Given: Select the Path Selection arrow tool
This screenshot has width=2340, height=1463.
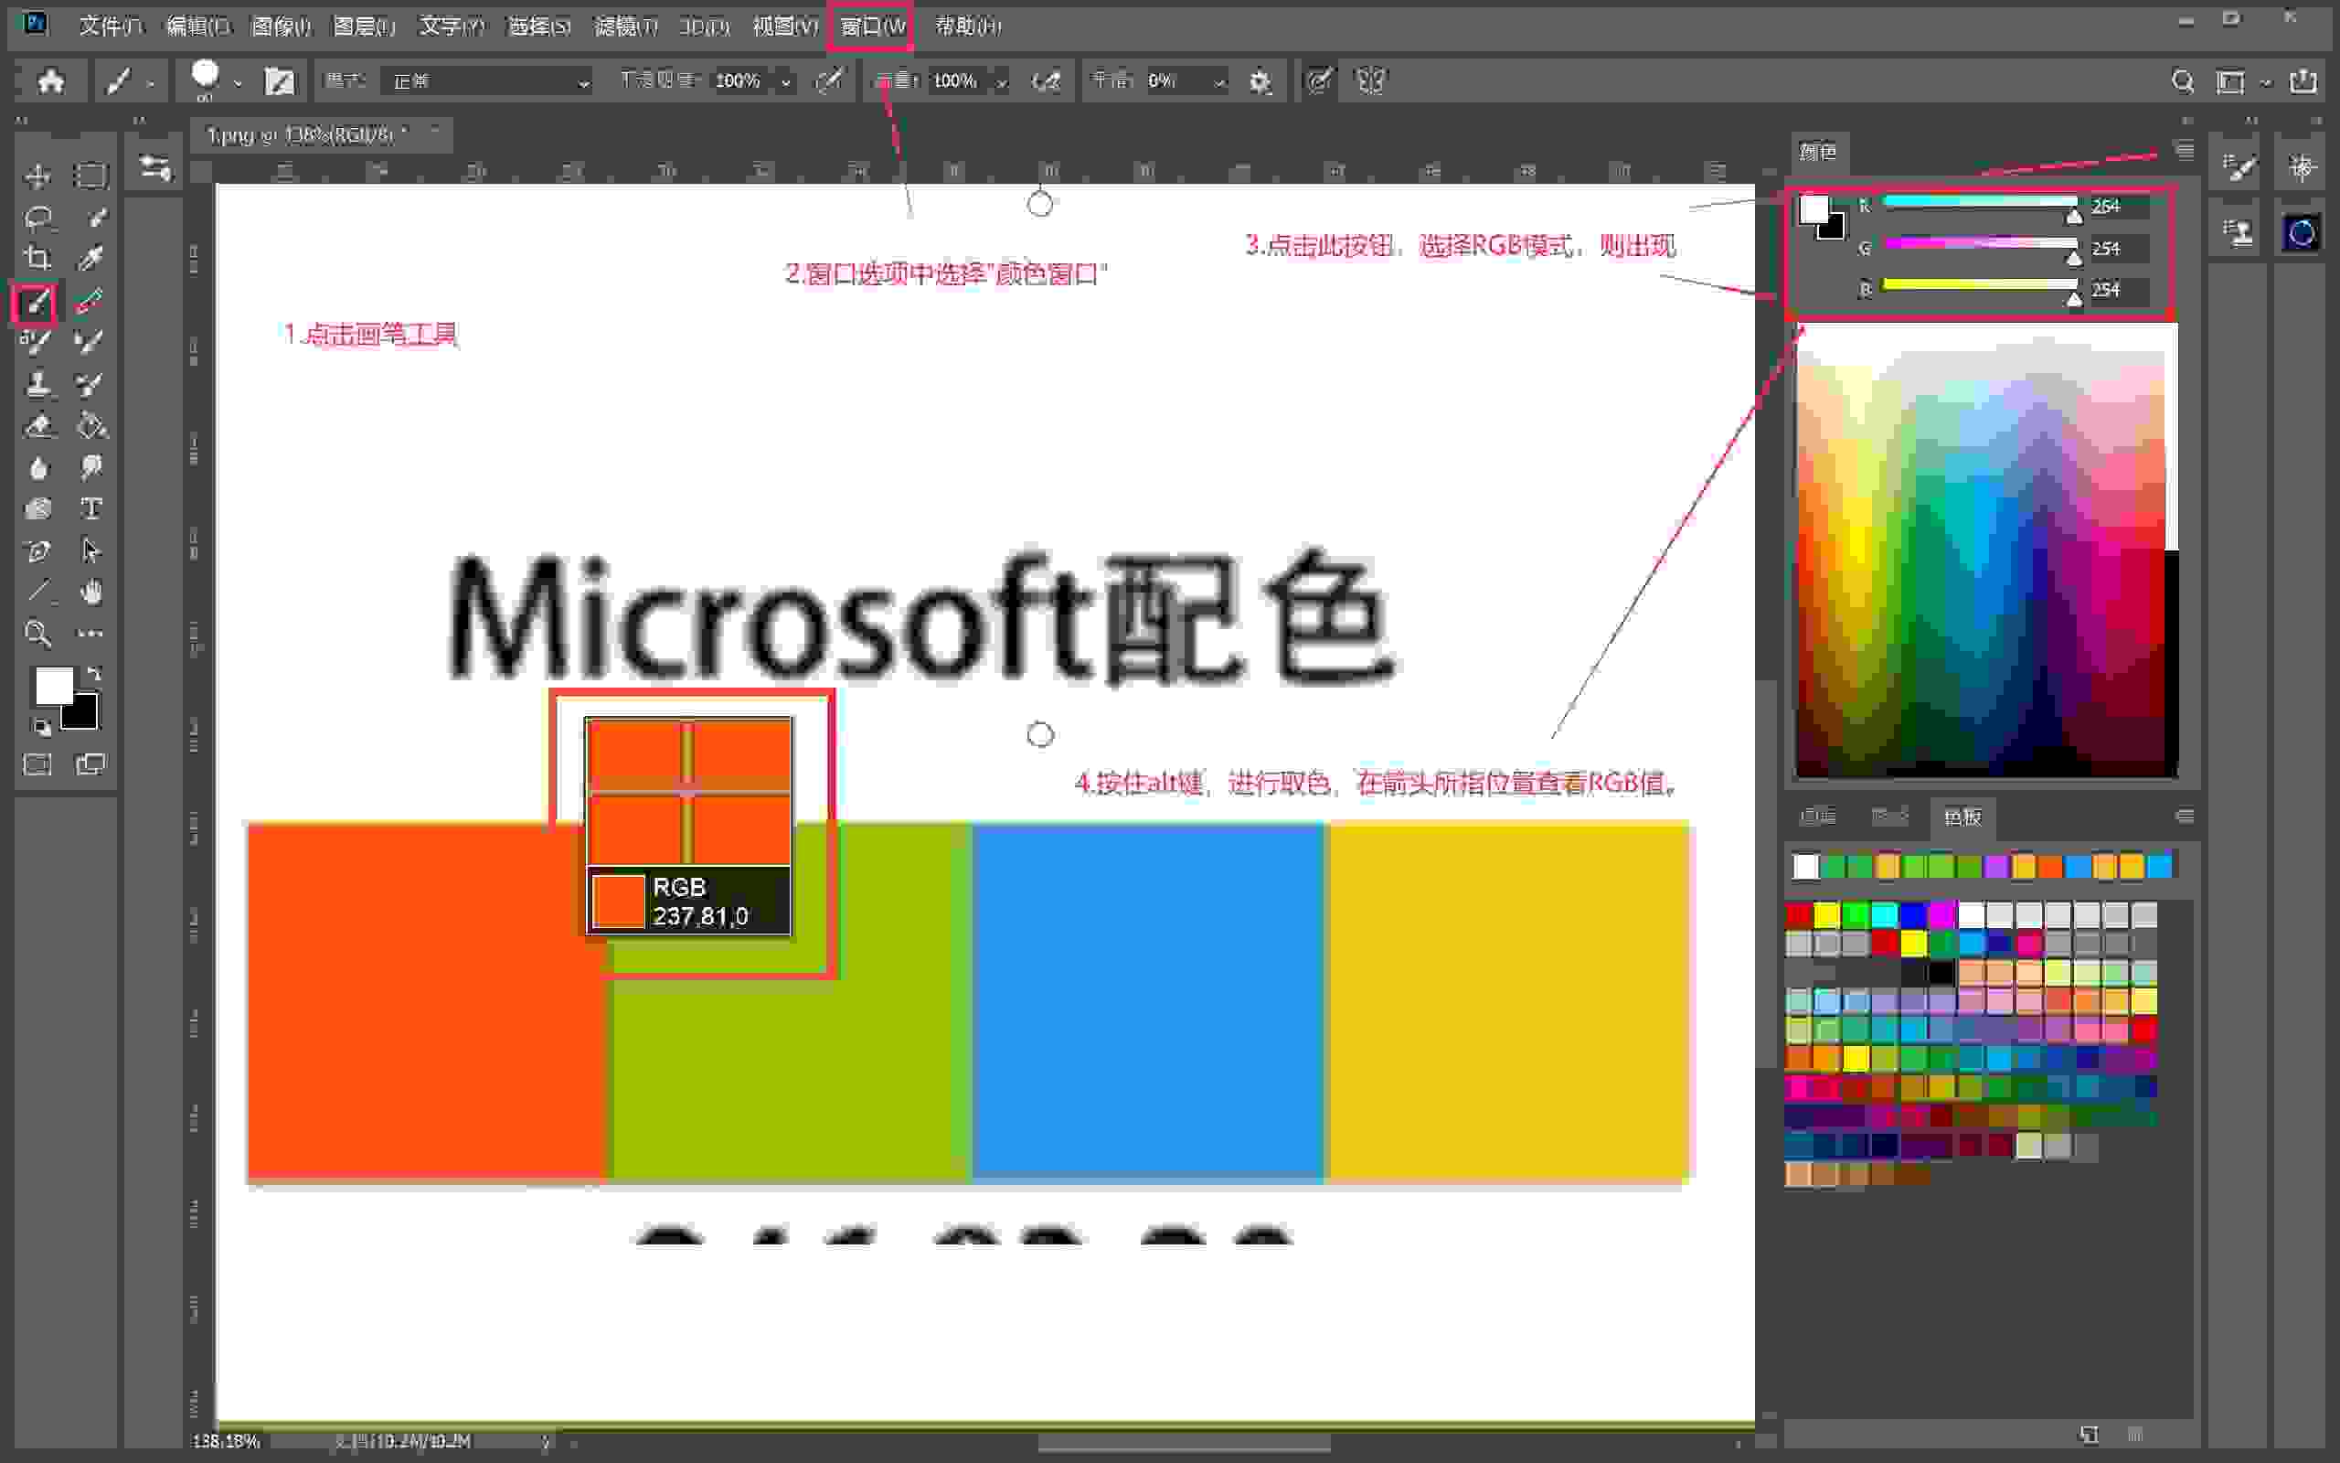Looking at the screenshot, I should (90, 550).
